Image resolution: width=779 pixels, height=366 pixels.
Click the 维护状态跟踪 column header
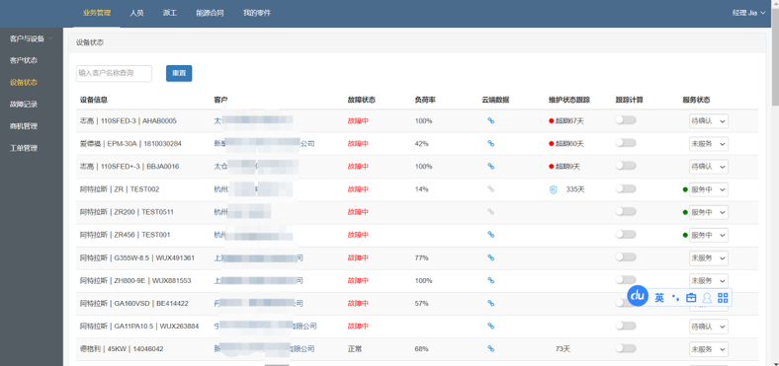[569, 100]
